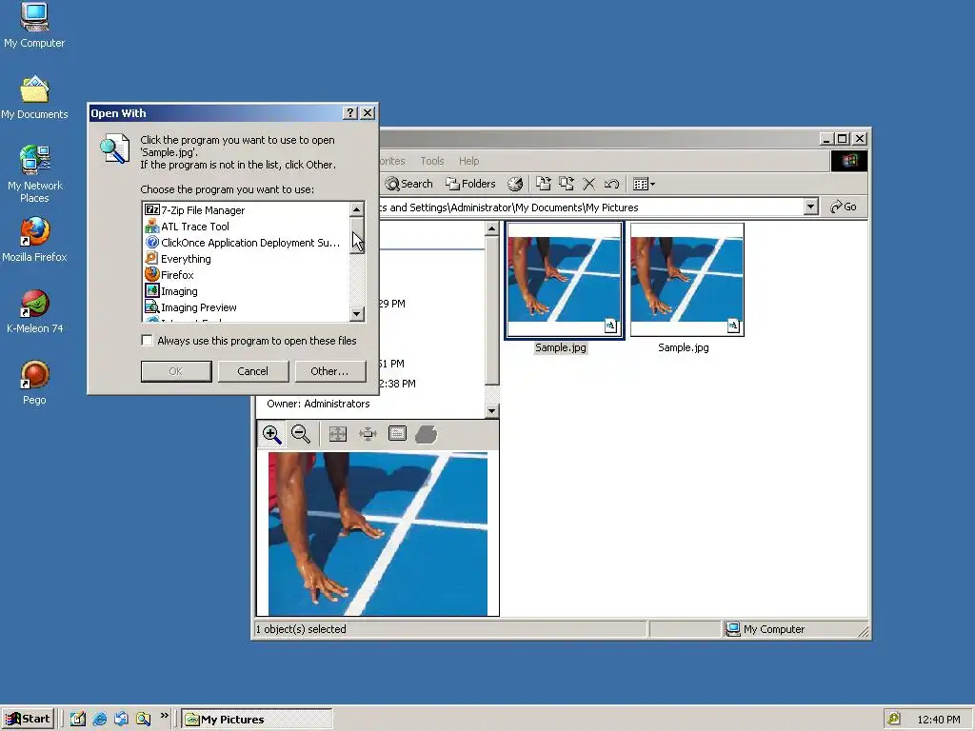Image resolution: width=975 pixels, height=731 pixels.
Task: Click the Delete toolbar icon
Action: (x=588, y=184)
